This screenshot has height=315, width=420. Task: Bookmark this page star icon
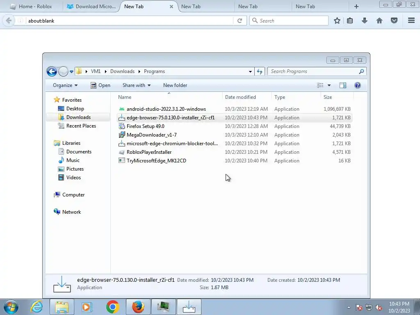[x=337, y=21]
